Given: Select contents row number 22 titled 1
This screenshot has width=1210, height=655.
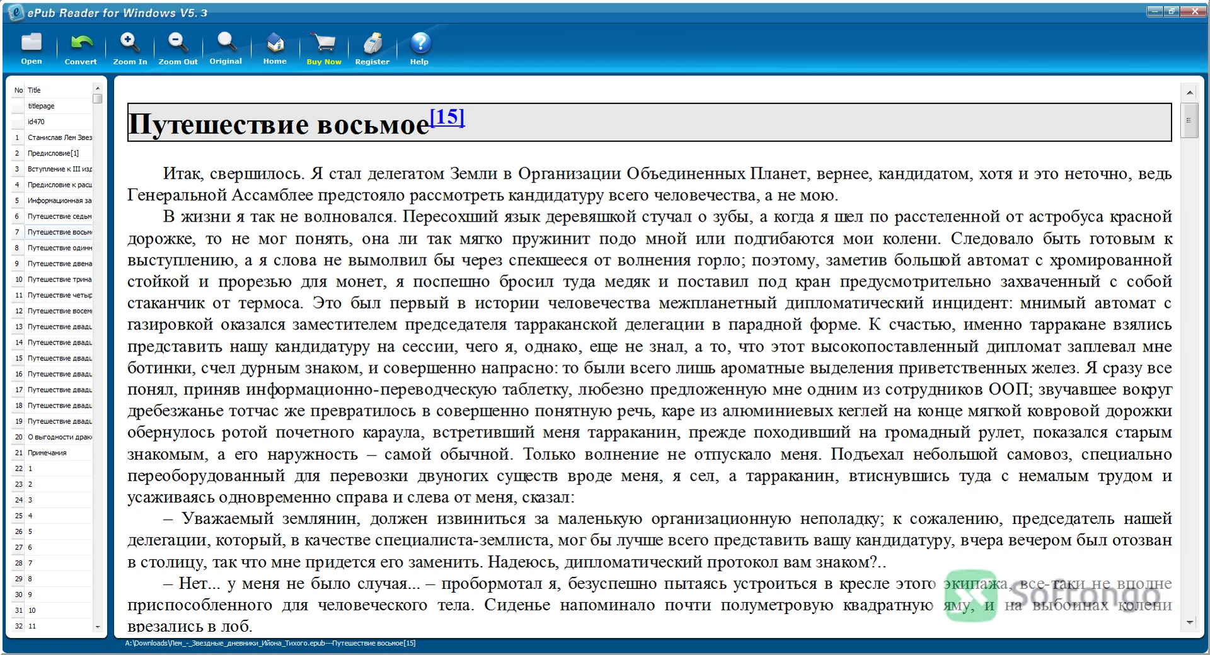Looking at the screenshot, I should tap(52, 468).
